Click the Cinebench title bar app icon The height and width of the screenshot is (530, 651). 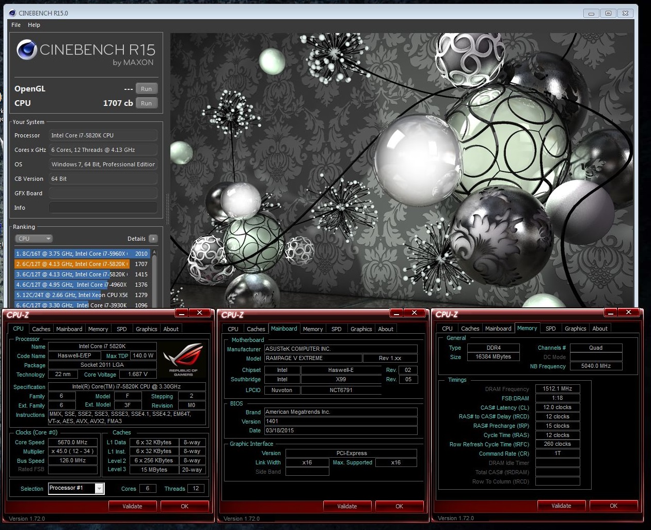point(12,13)
